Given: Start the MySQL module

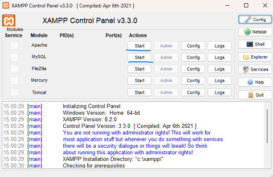Looking at the screenshot, I should [x=139, y=57].
